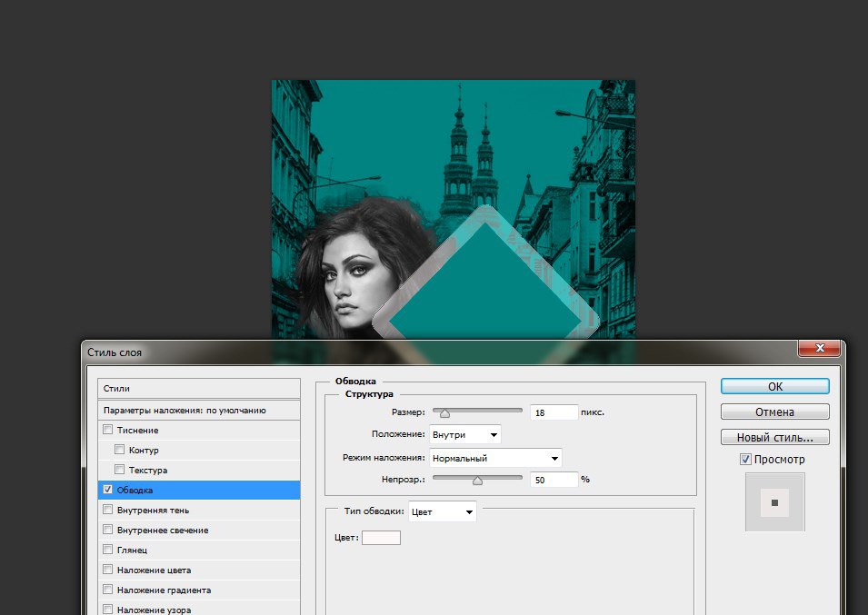Enable the Контур checkbox

click(121, 451)
